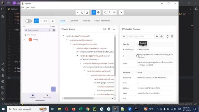199x112 pixels.
Task: Send keys using the arrow icon
Action: [x=157, y=37]
